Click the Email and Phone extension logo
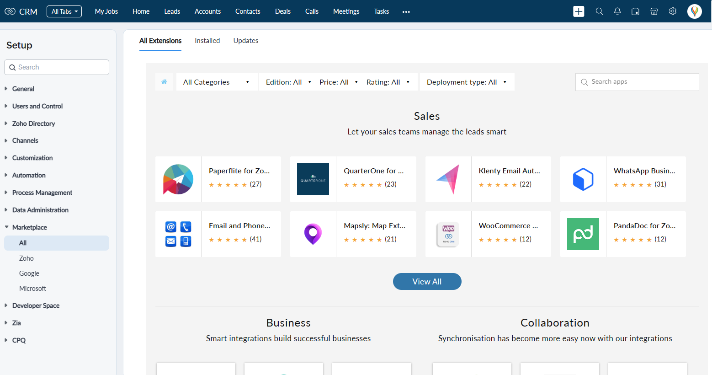 pyautogui.click(x=178, y=234)
